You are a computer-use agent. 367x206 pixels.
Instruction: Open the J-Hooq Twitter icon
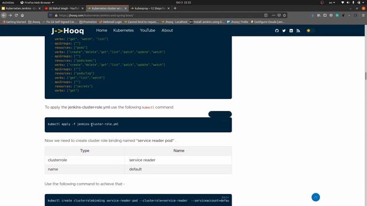click(x=284, y=30)
